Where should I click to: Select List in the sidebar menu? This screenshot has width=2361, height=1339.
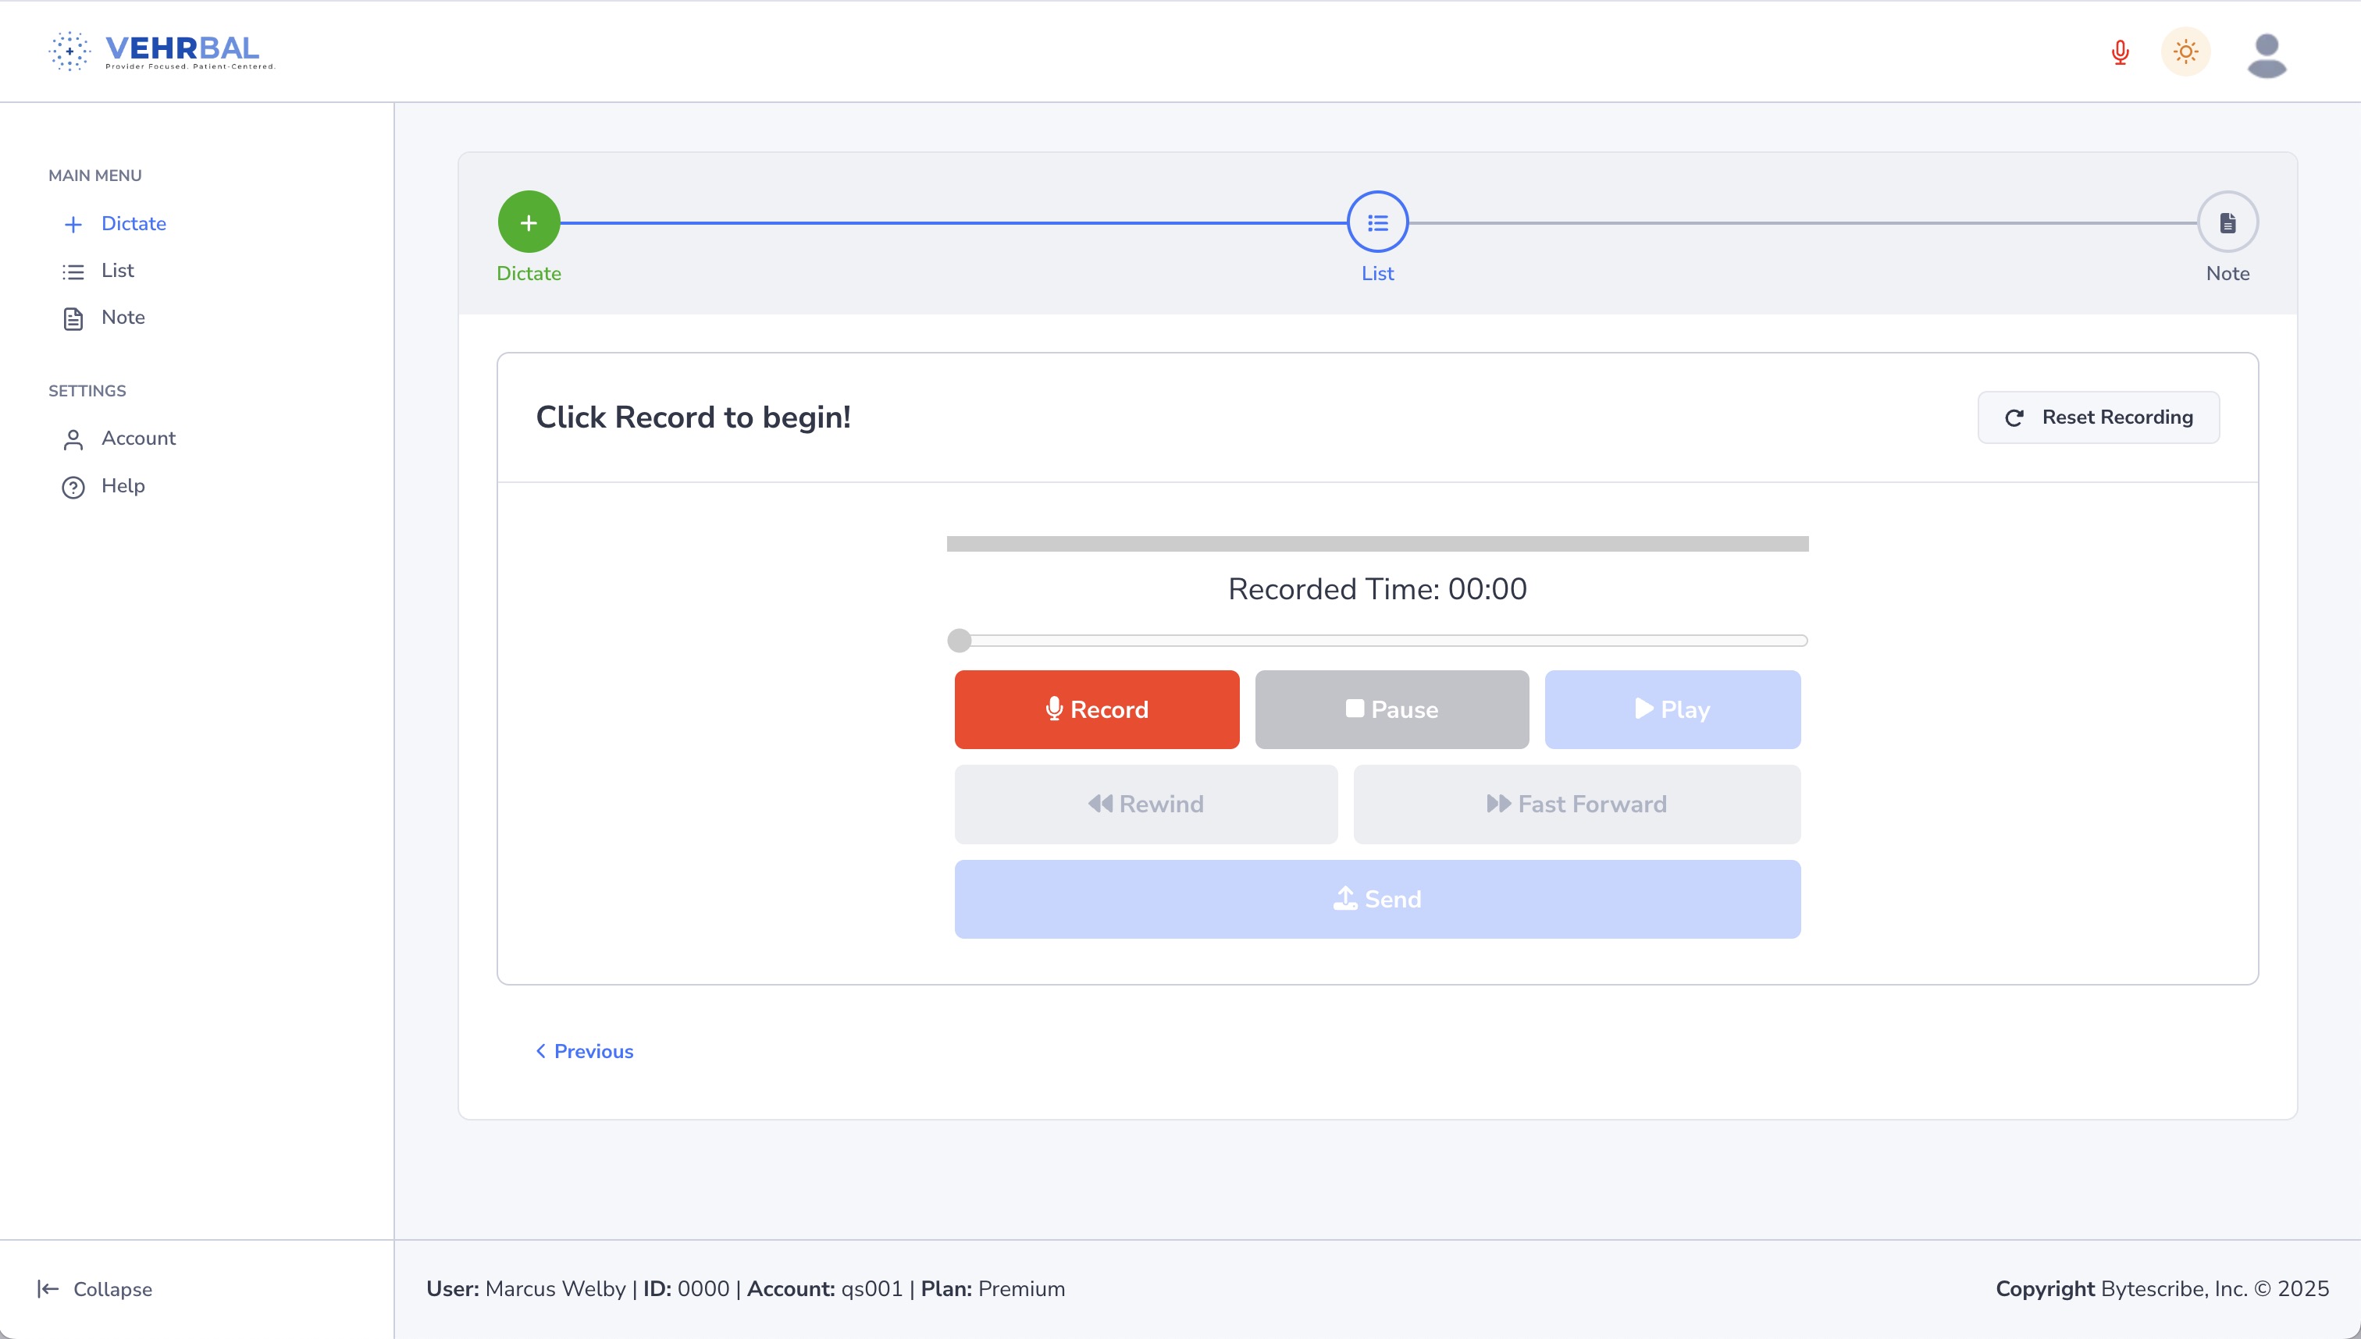pos(117,270)
